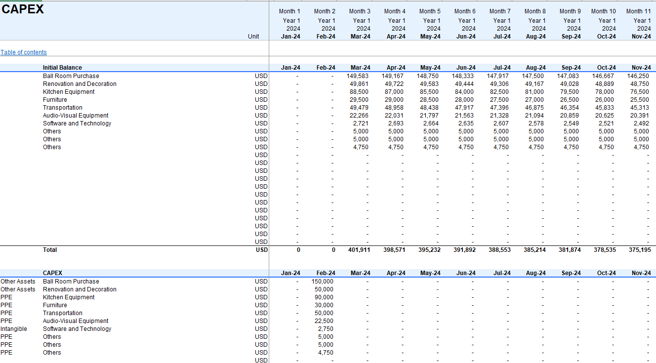Select Transportation Mar-24 balance 49,479
The width and height of the screenshot is (656, 363).
(360, 108)
